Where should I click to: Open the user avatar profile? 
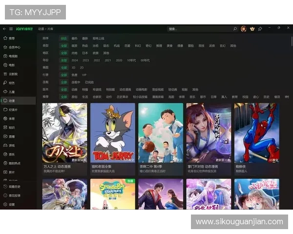[244, 29]
